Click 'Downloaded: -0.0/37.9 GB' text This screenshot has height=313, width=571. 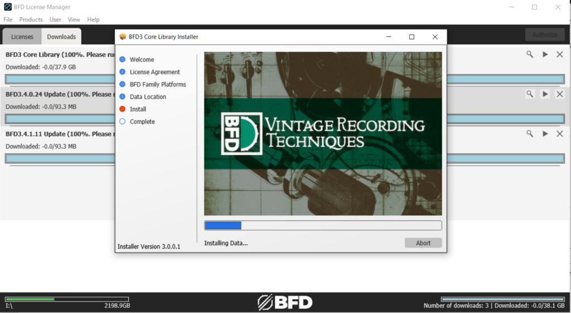41,67
